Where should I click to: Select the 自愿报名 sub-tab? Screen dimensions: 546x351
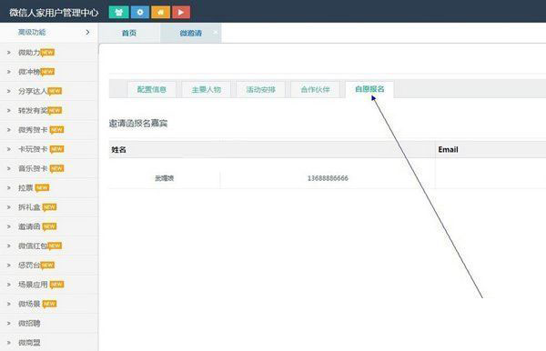point(369,89)
